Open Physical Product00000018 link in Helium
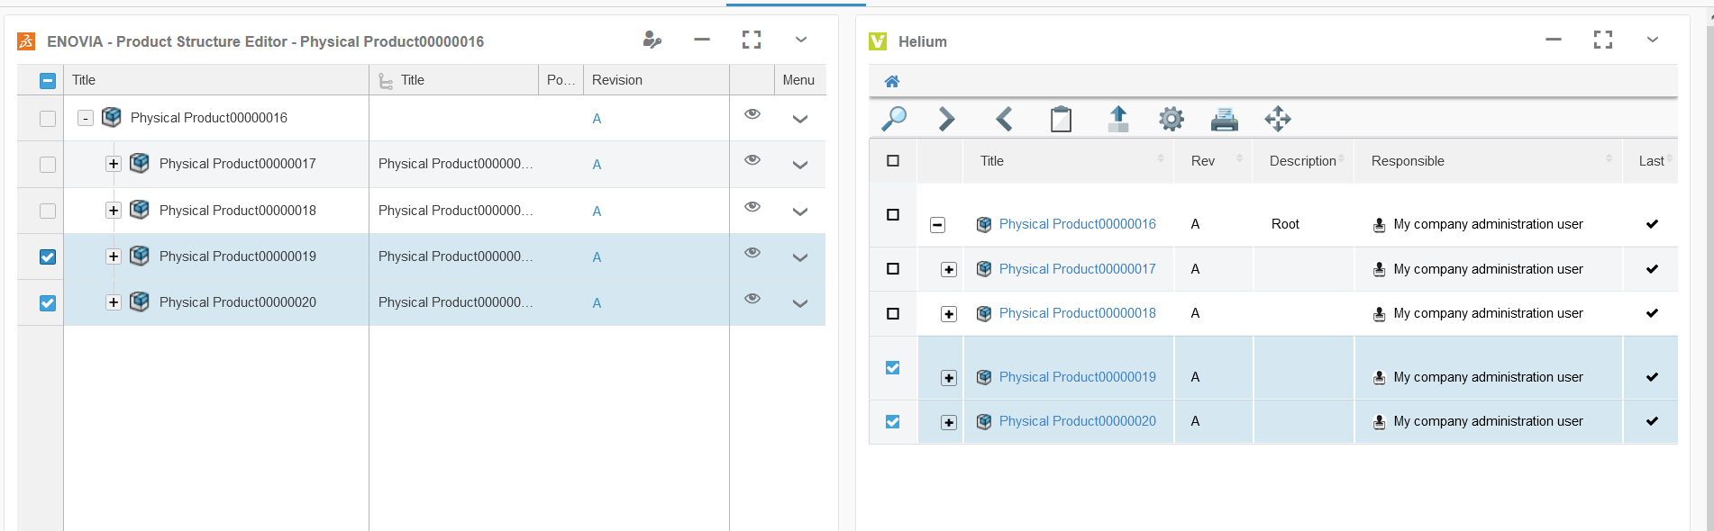 click(x=1077, y=313)
